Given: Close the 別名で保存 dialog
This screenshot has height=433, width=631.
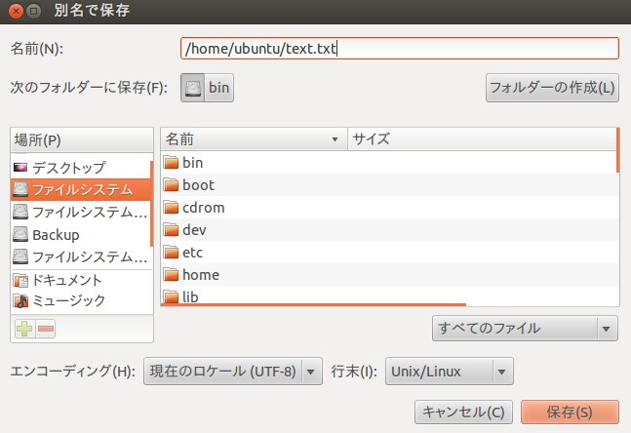Looking at the screenshot, I should [16, 11].
